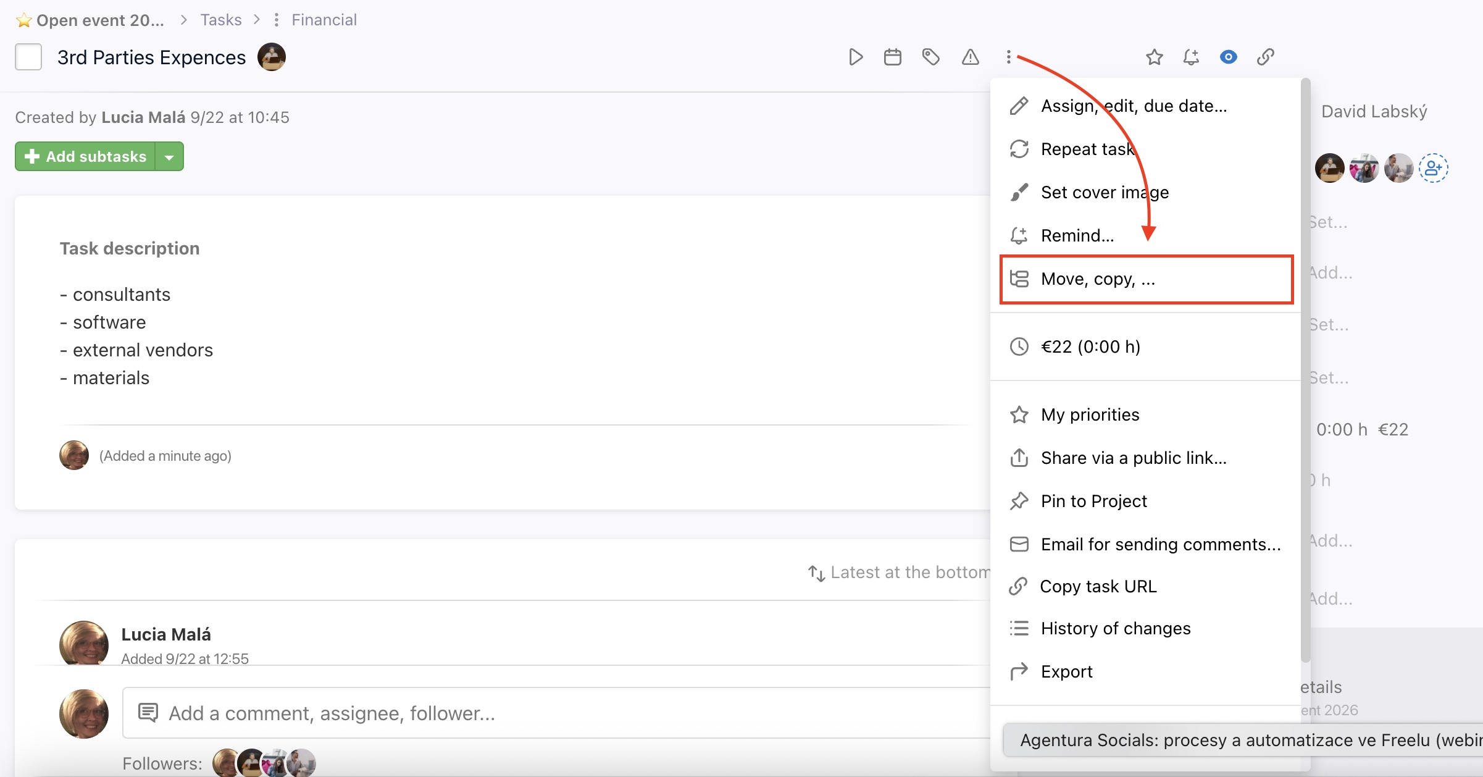Click the dropdown menu scrollbar

(x=1305, y=371)
